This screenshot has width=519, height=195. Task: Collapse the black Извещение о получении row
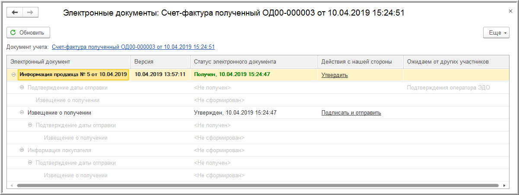click(x=22, y=112)
